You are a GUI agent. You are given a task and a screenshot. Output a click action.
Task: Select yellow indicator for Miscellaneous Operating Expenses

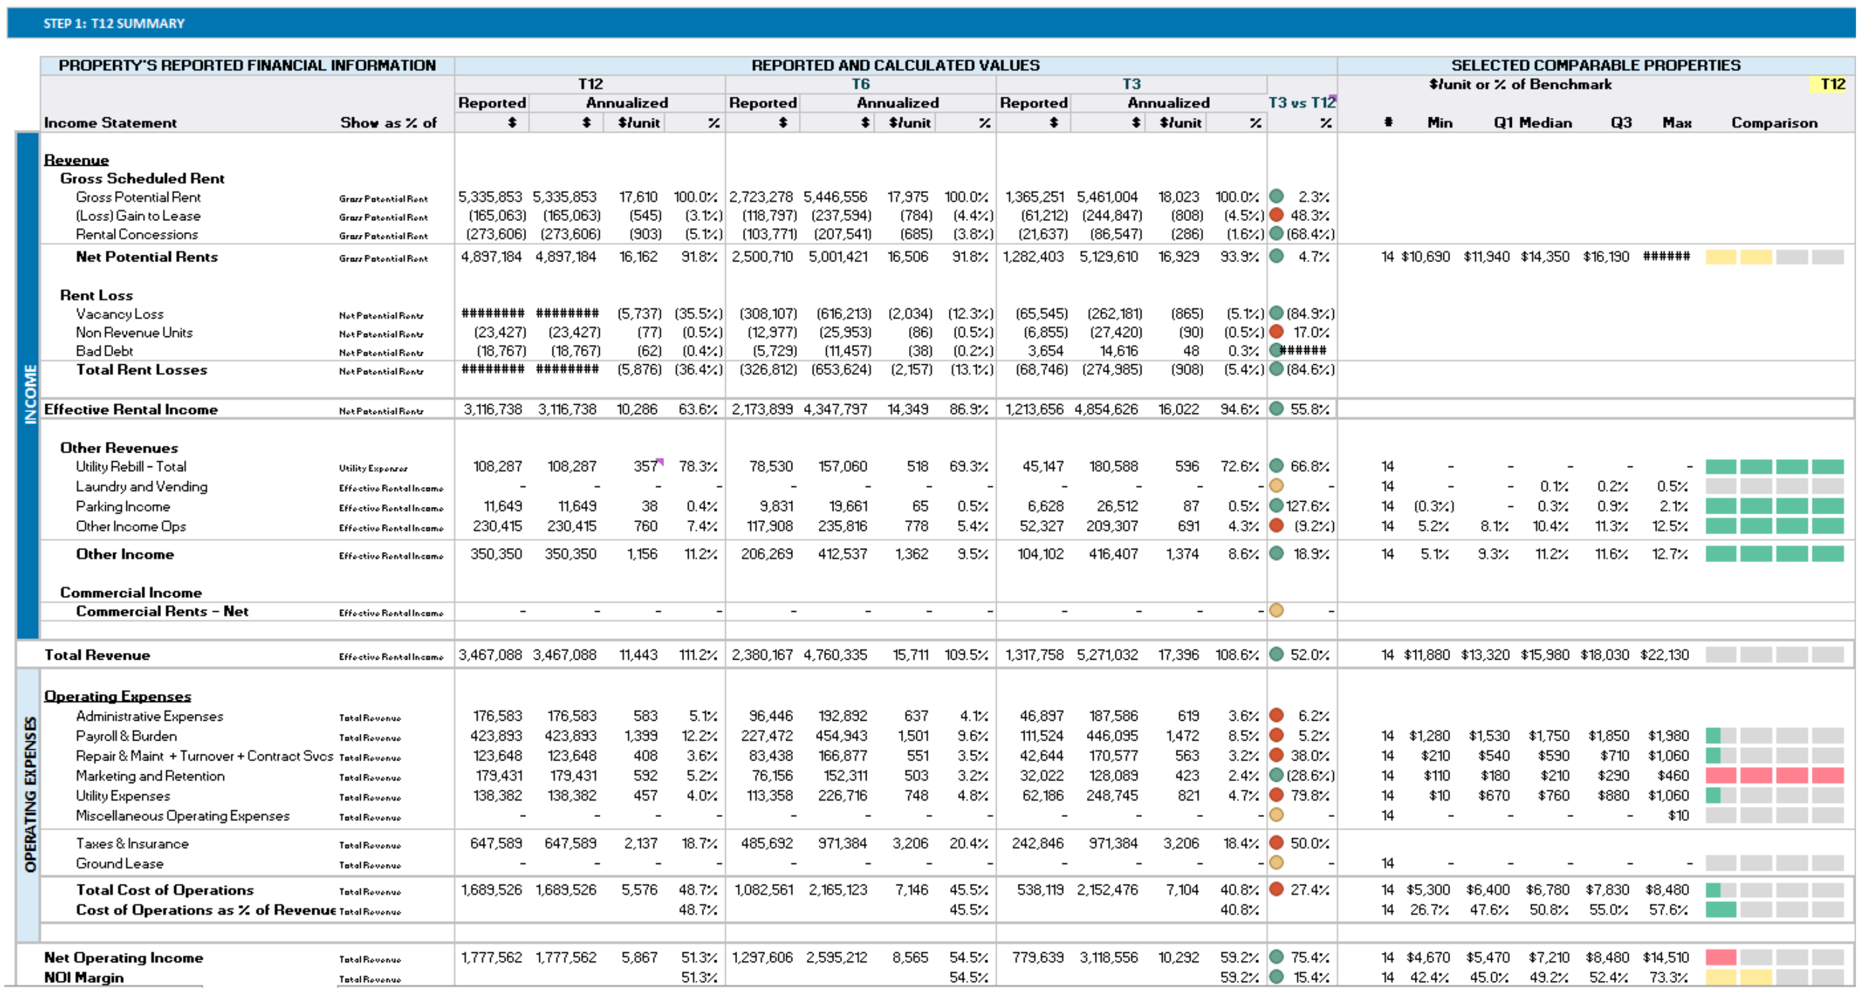pos(1276,815)
